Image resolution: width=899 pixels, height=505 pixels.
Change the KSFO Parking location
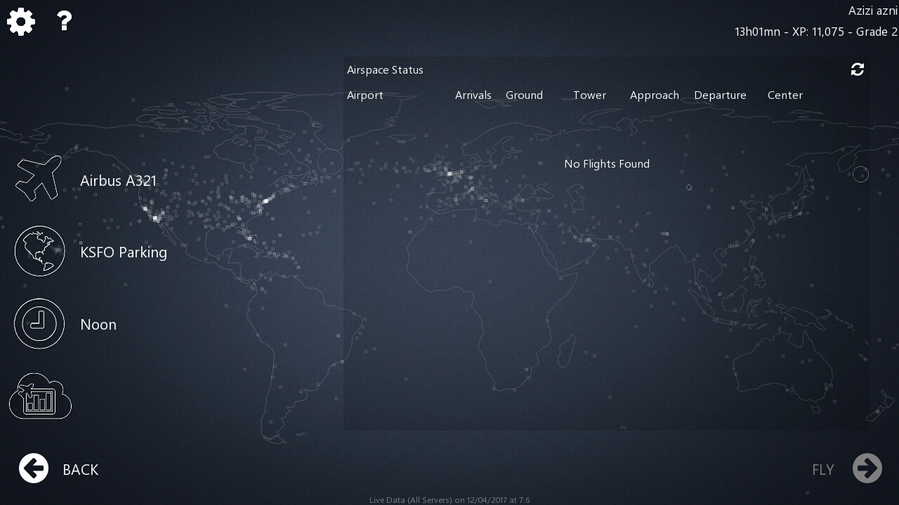click(x=124, y=252)
